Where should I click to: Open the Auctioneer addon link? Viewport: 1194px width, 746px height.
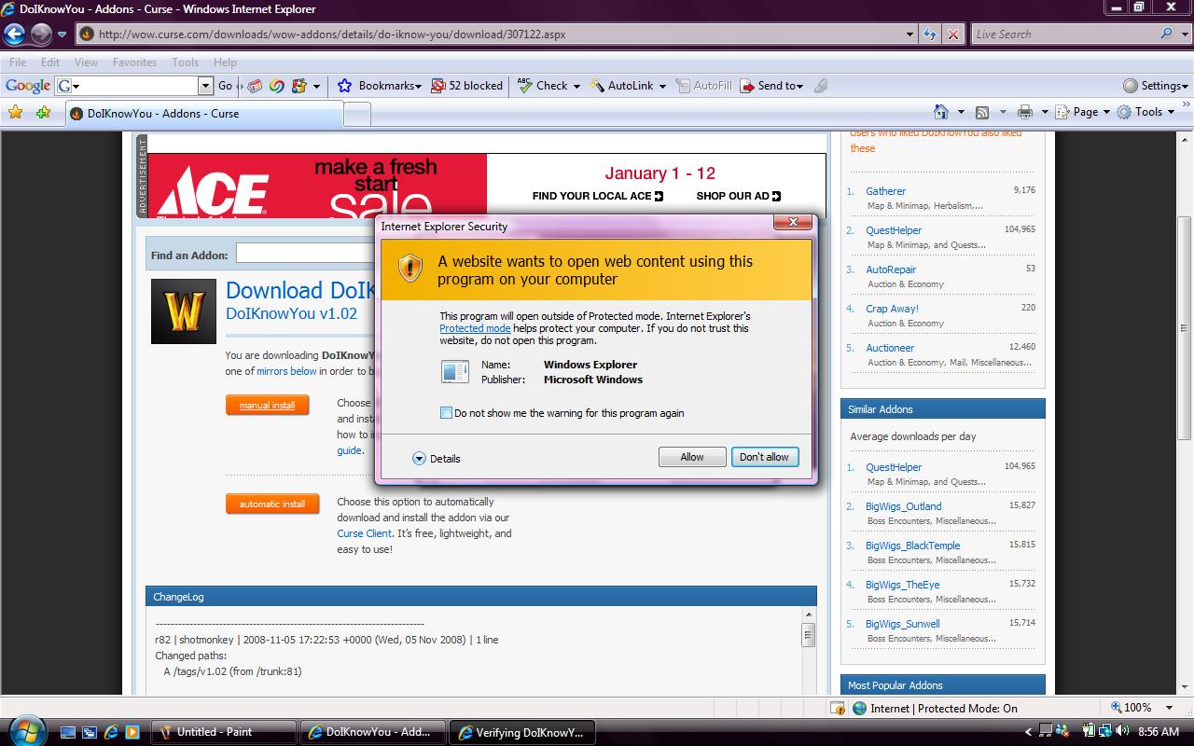tap(890, 348)
